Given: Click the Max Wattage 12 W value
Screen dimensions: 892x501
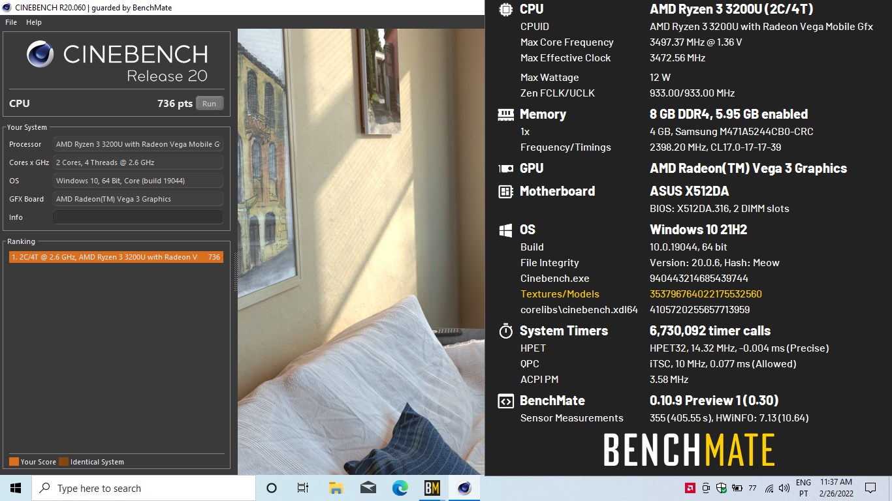Looking at the screenshot, I should click(x=660, y=78).
